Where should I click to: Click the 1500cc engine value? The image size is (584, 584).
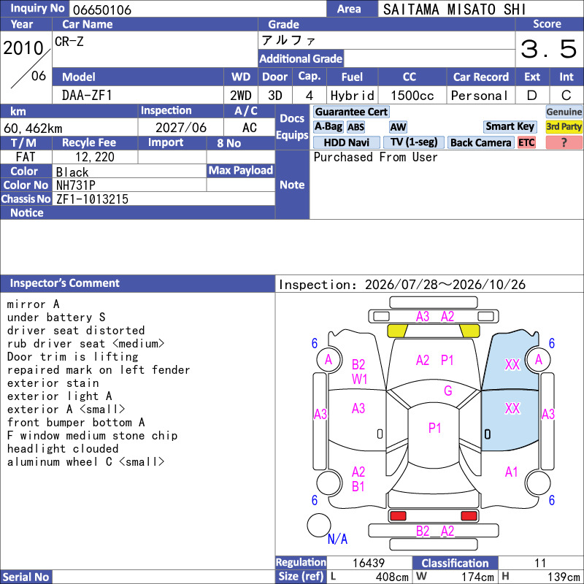point(412,96)
